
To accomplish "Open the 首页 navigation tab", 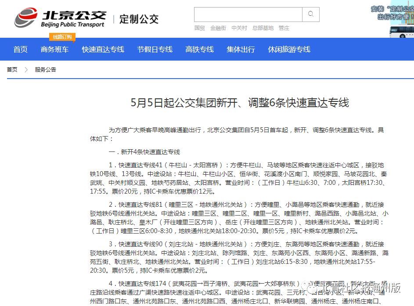I will pos(20,49).
